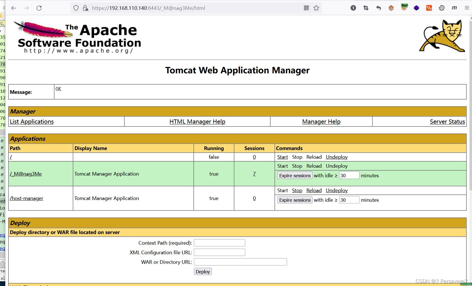The width and height of the screenshot is (472, 286).
Task: Click the cookie extension icon
Action: click(x=442, y=8)
